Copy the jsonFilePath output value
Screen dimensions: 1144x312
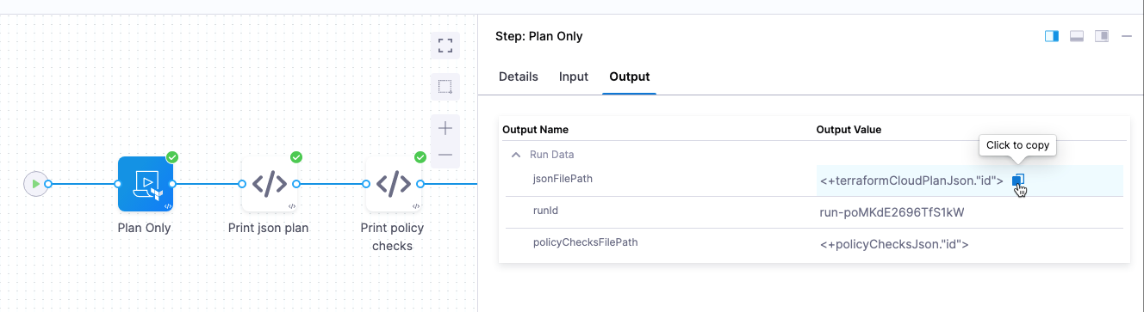(x=1018, y=180)
